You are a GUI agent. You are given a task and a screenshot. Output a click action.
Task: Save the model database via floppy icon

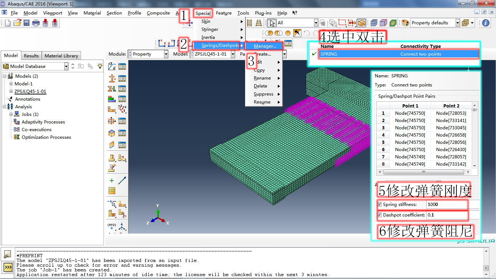27,23
